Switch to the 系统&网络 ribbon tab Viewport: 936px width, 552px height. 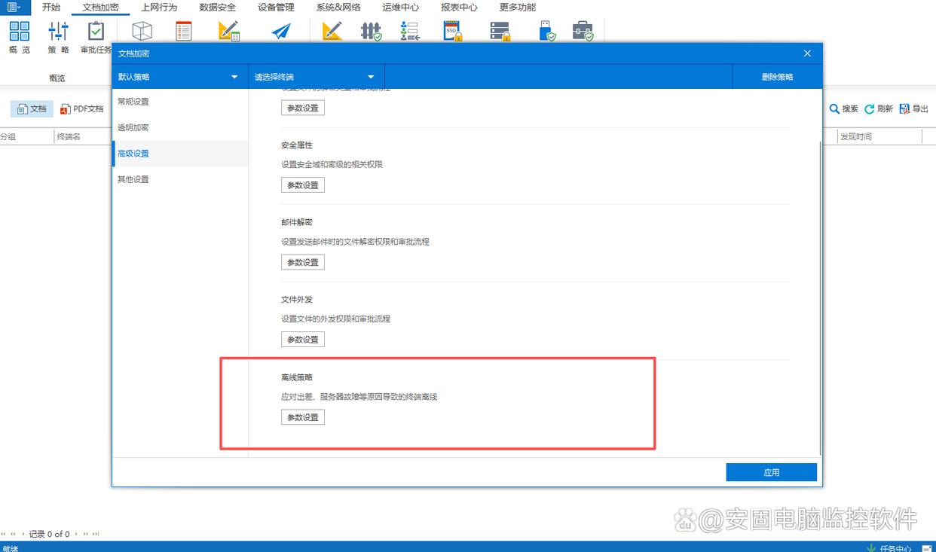[x=338, y=8]
